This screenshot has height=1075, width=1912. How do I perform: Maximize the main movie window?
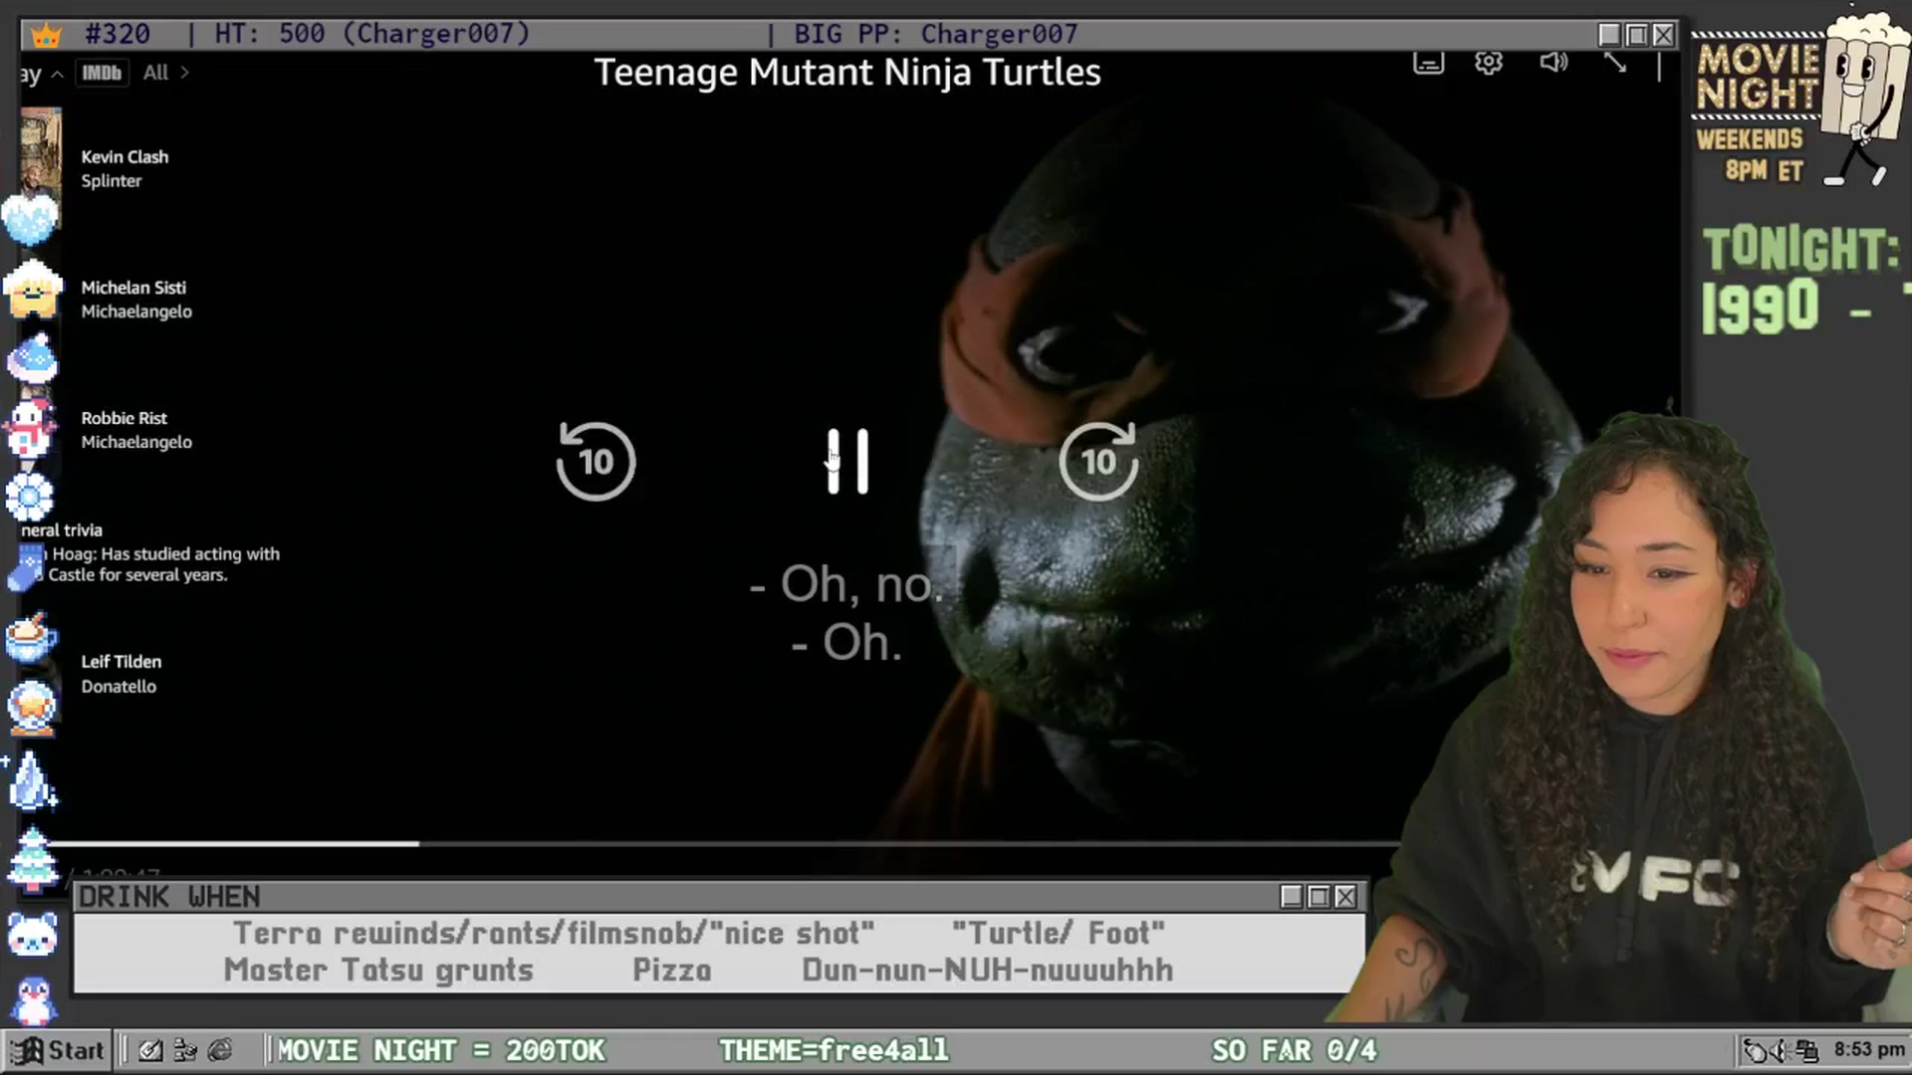click(1636, 35)
